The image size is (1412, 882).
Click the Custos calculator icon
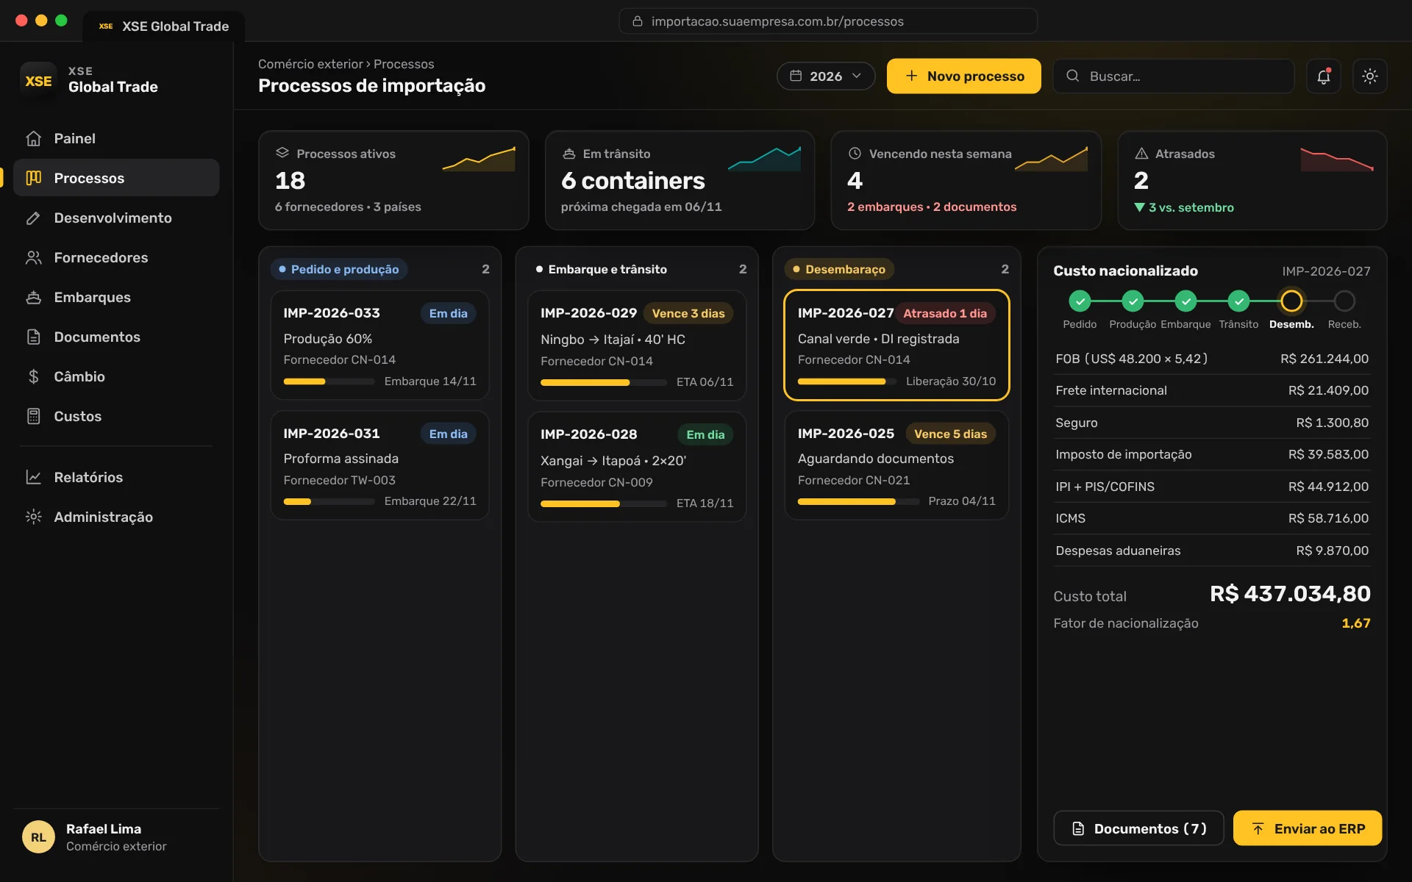[x=33, y=417]
